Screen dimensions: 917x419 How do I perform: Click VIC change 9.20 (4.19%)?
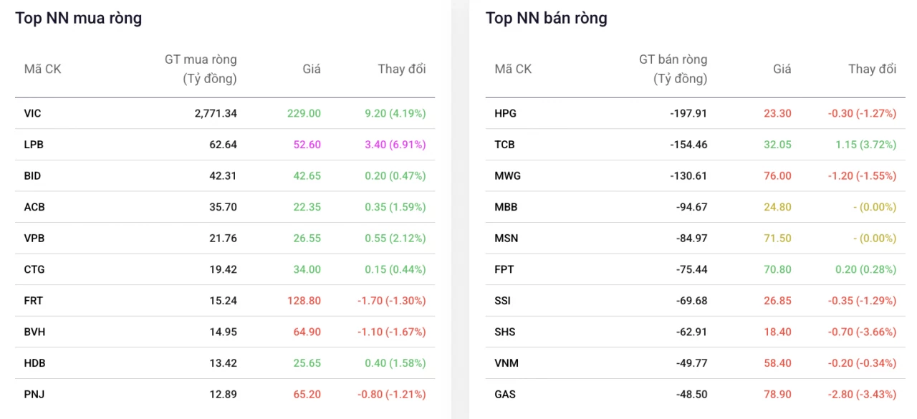tap(395, 113)
